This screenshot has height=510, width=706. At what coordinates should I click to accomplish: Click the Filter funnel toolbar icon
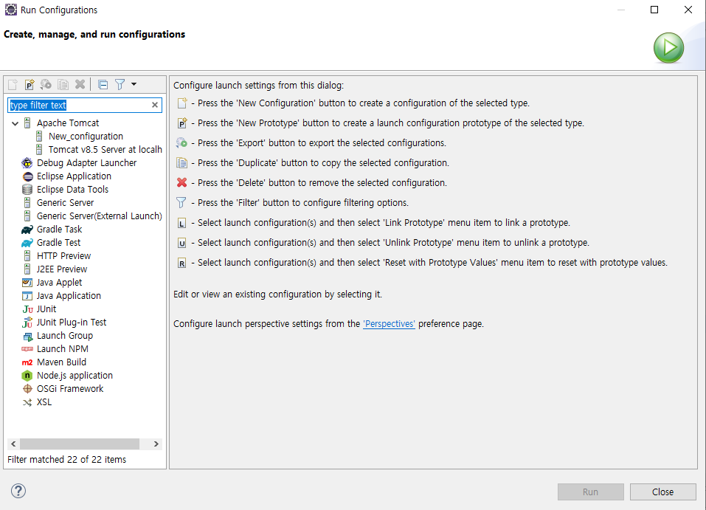coord(120,84)
